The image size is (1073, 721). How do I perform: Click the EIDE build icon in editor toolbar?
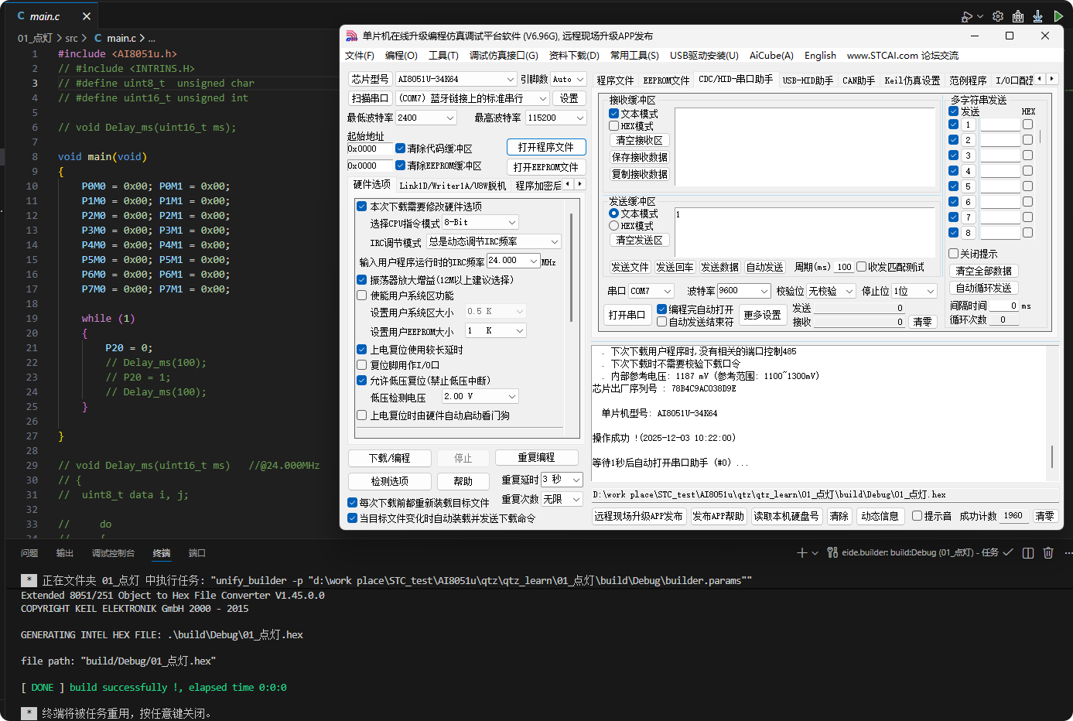(1018, 16)
